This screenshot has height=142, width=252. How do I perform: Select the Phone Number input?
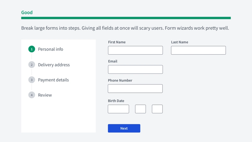pos(135,89)
